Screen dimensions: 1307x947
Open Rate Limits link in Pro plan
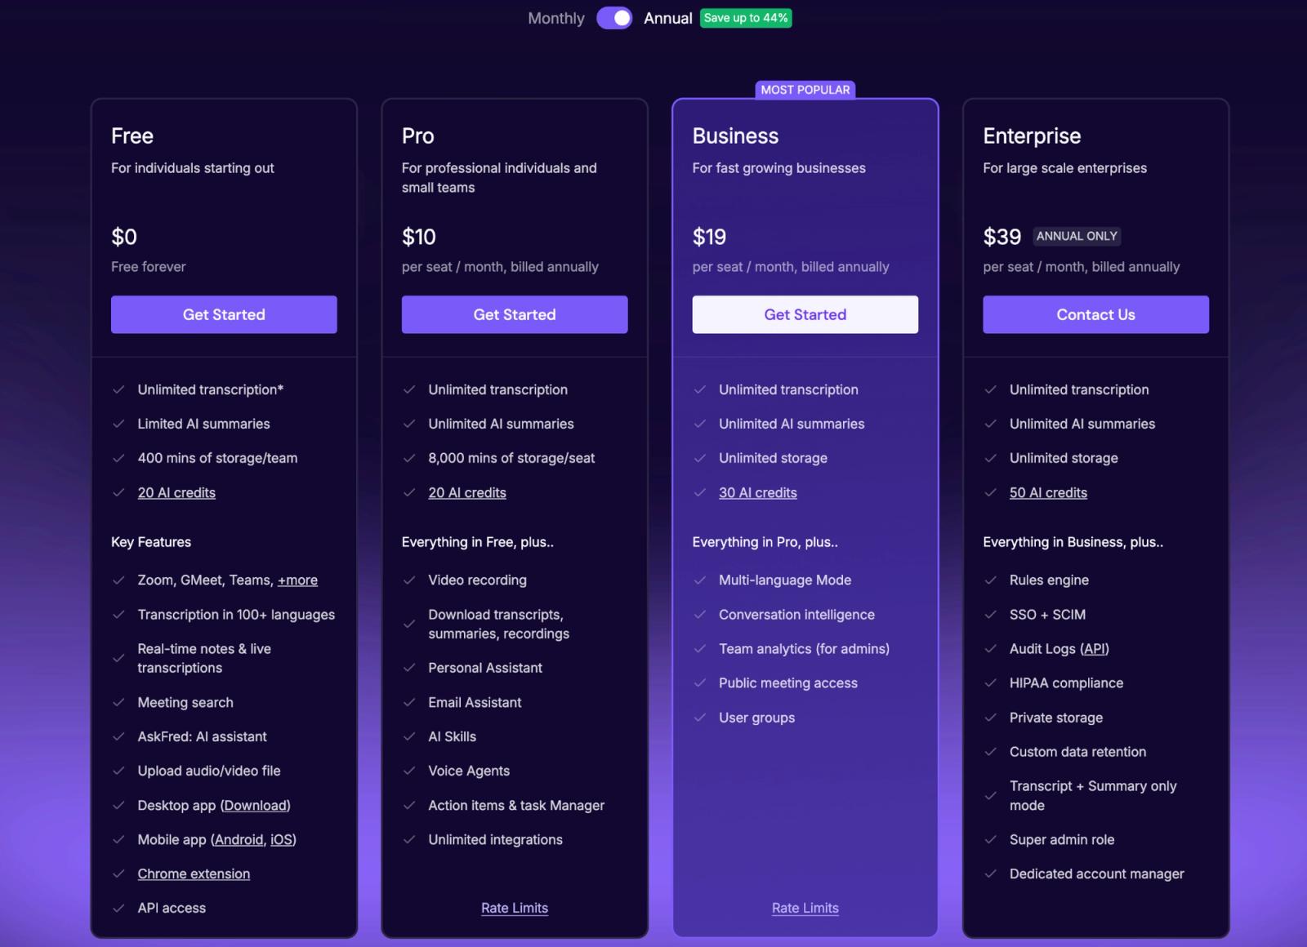coord(515,908)
